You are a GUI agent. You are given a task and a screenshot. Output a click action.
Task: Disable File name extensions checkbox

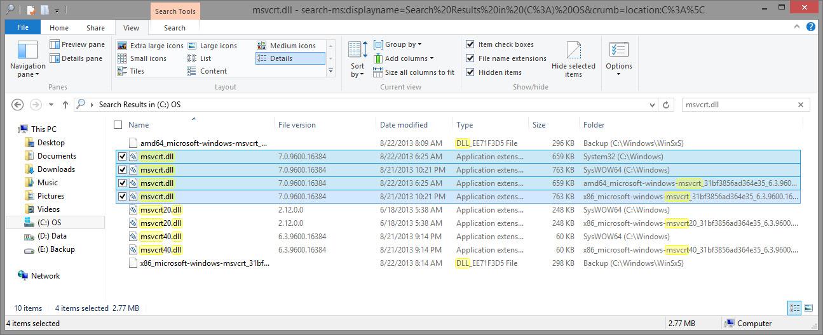pos(470,58)
